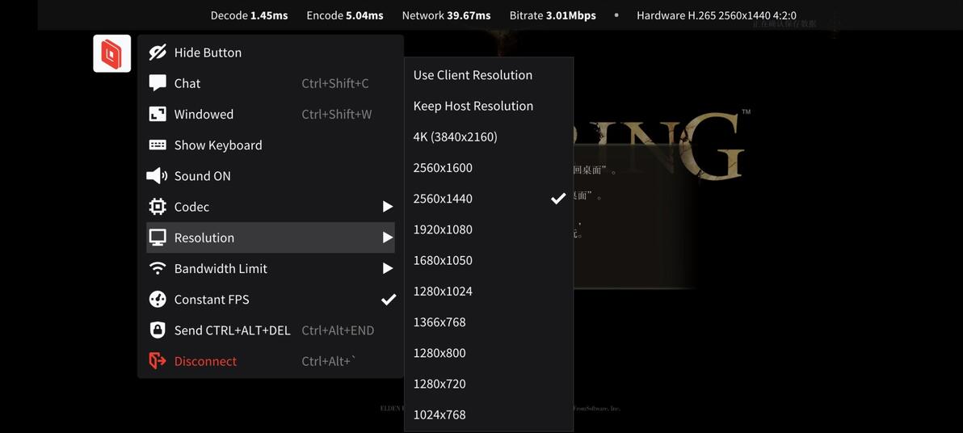
Task: Click the Bandwidth Limit wifi icon
Action: [158, 268]
